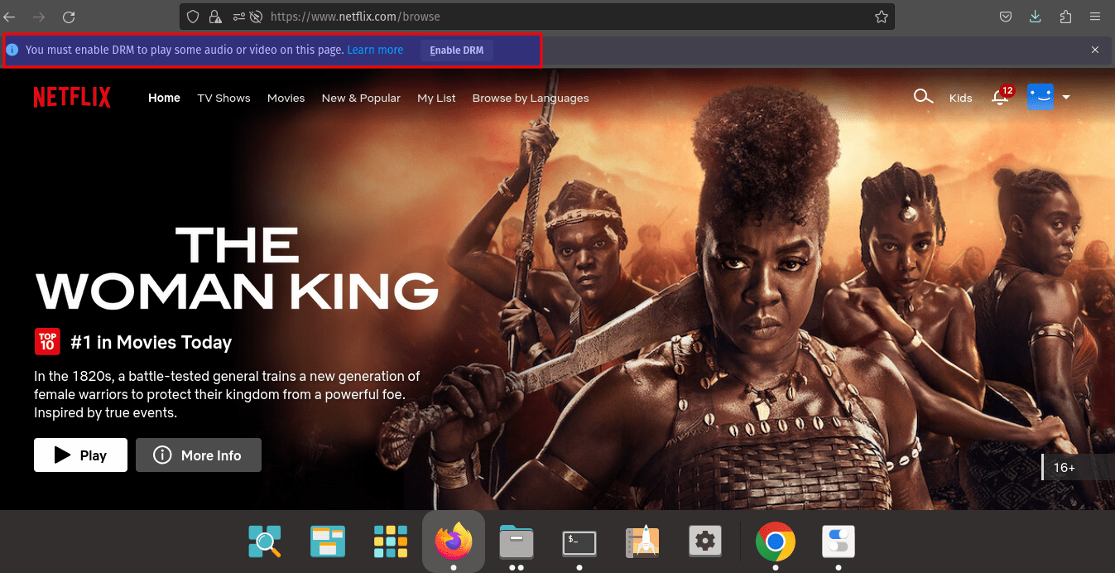The height and width of the screenshot is (573, 1115).
Task: Open the blue profile avatar
Action: point(1041,97)
